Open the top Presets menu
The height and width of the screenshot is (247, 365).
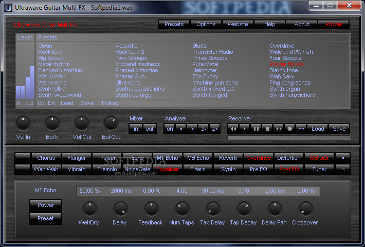pyautogui.click(x=174, y=24)
